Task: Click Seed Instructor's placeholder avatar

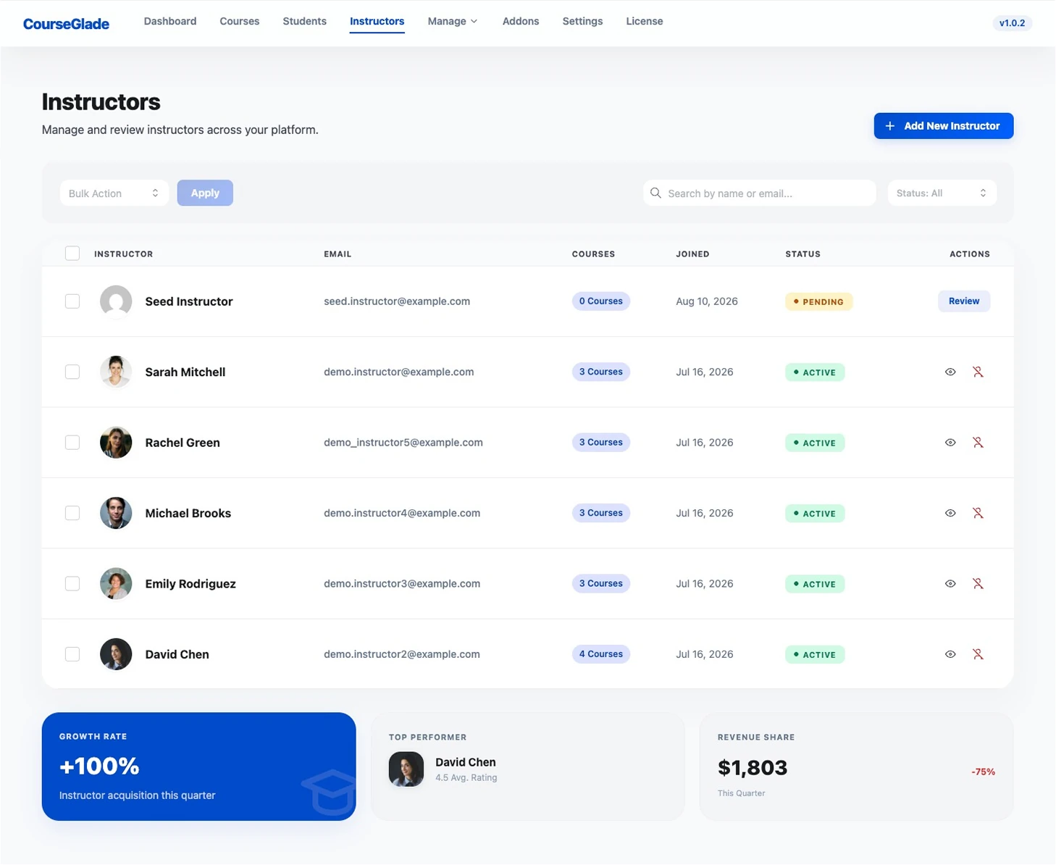Action: pyautogui.click(x=116, y=301)
